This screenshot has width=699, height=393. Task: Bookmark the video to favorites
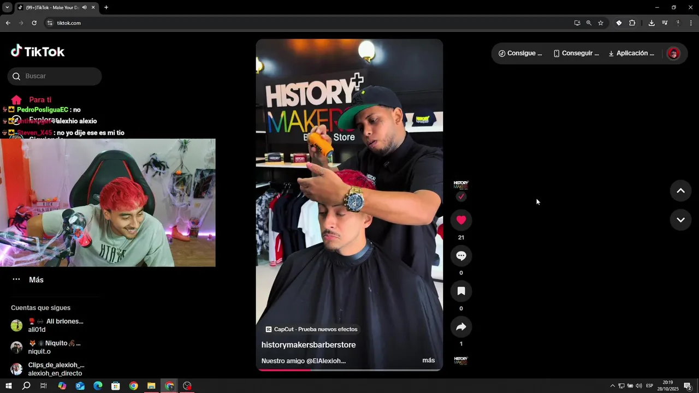pyautogui.click(x=461, y=291)
